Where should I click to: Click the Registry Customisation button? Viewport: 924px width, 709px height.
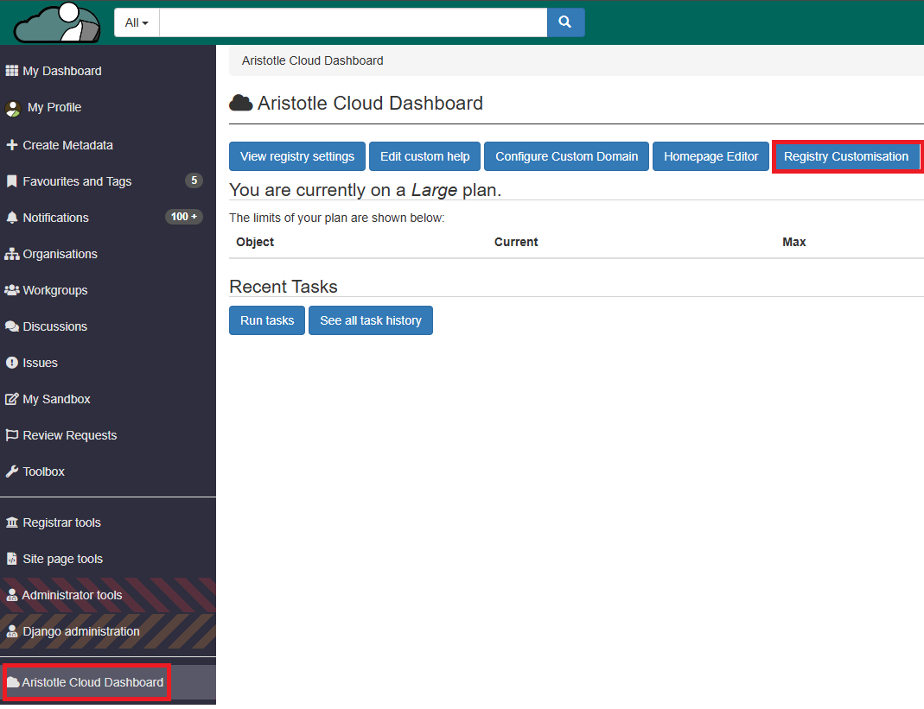[x=845, y=156]
